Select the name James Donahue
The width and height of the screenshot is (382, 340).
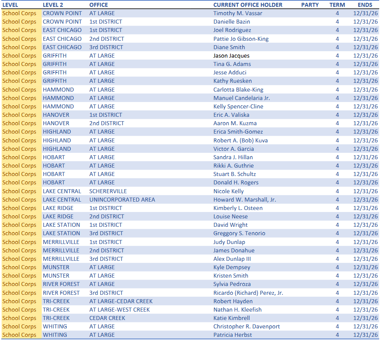(234, 250)
